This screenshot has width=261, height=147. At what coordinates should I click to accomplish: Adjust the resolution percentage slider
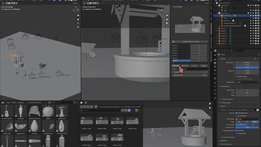pos(247,67)
